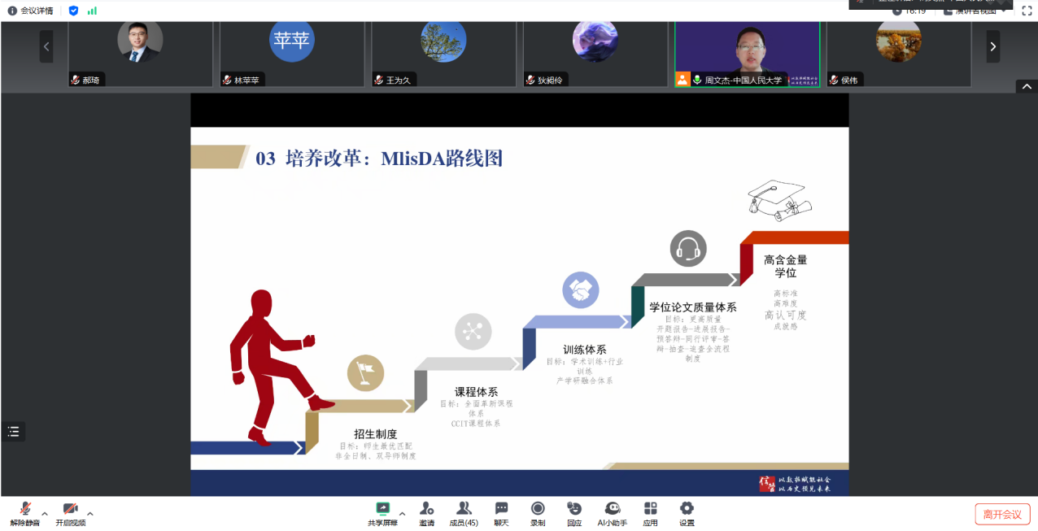1038x531 pixels.
Task: Open the 邀请 invite icon
Action: (426, 509)
